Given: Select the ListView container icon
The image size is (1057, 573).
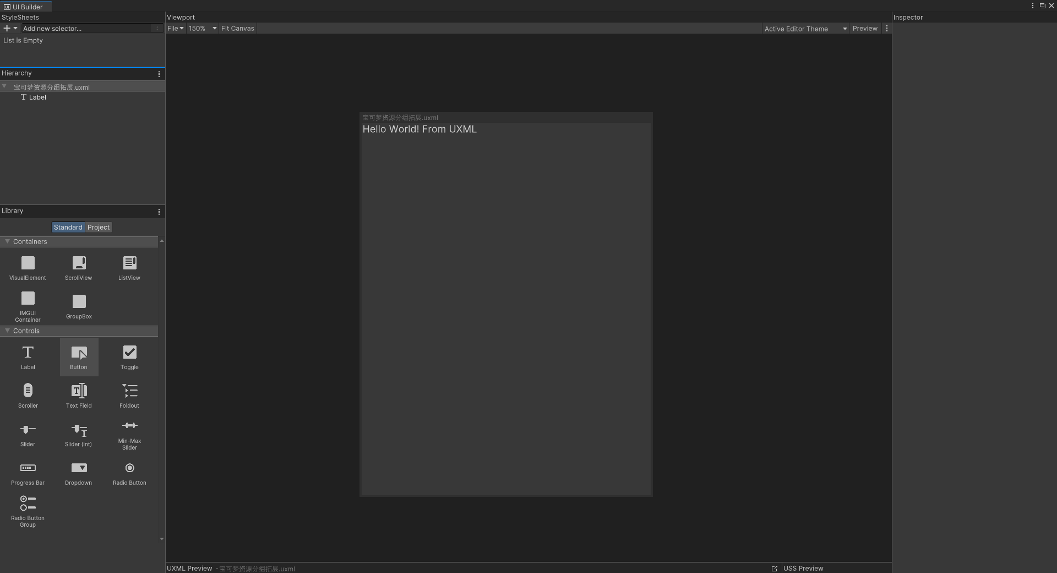Looking at the screenshot, I should [129, 263].
